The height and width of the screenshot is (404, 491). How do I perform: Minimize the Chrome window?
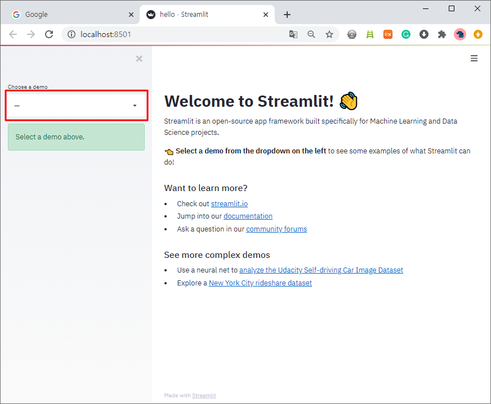(426, 9)
